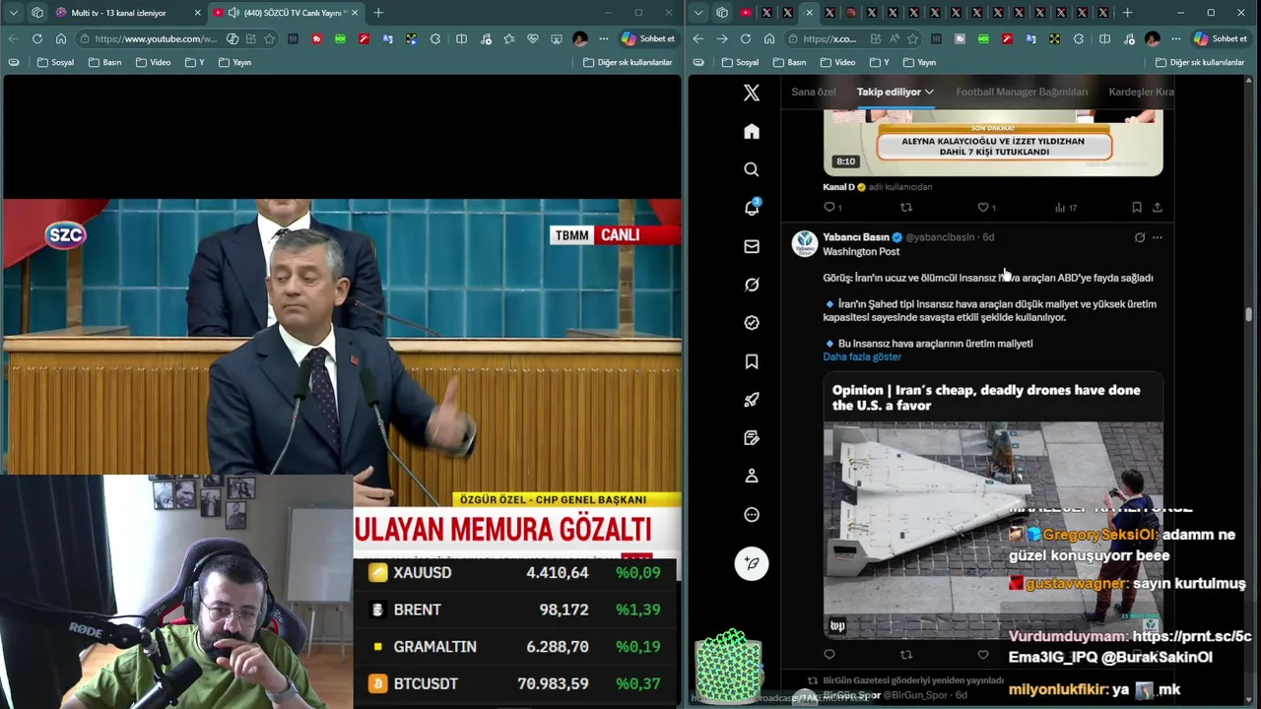The width and height of the screenshot is (1261, 709).
Task: Open Edge settings menu in X window
Action: tap(1175, 38)
